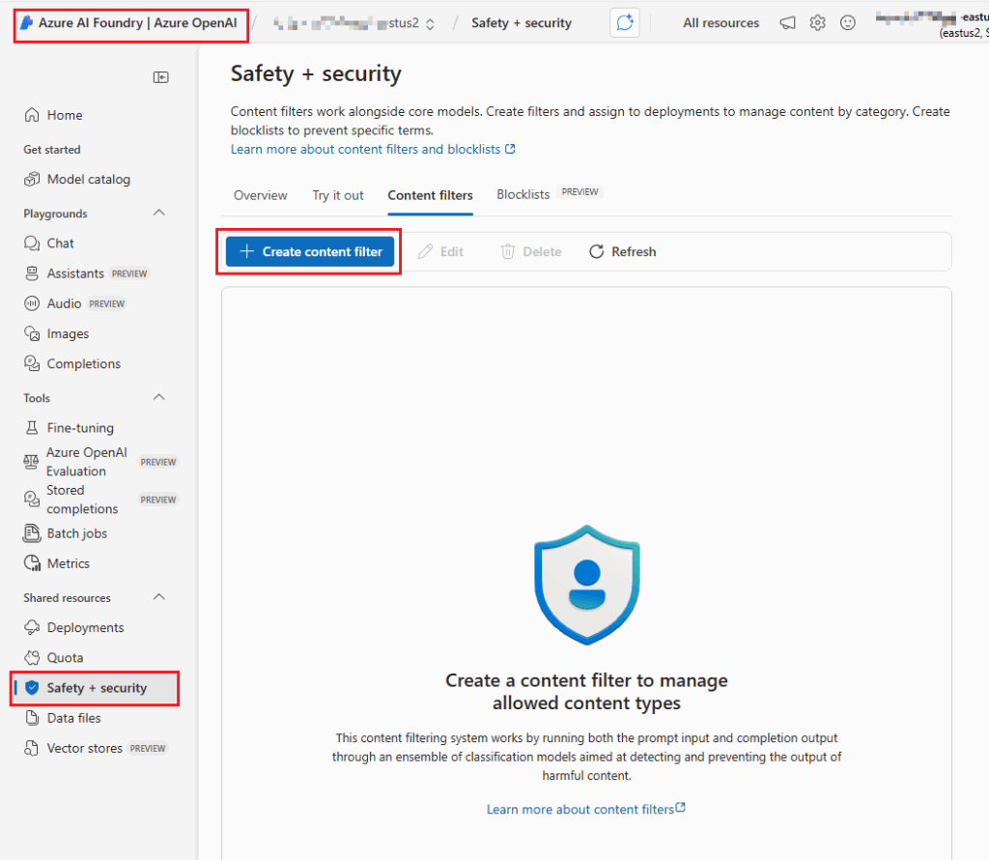The image size is (989, 860).
Task: Click the Azure OpenAI Evaluation scales icon
Action: pyautogui.click(x=31, y=462)
